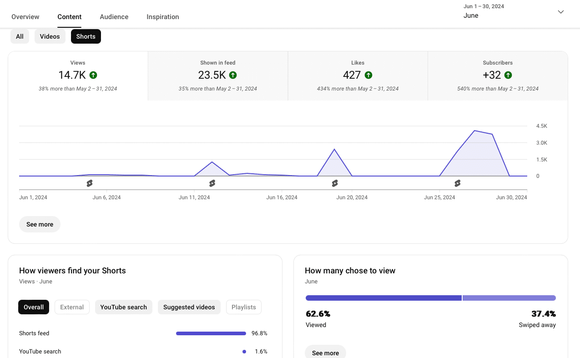580x358 pixels.
Task: Click the Shorts marker near Jun 19
Action: 335,183
